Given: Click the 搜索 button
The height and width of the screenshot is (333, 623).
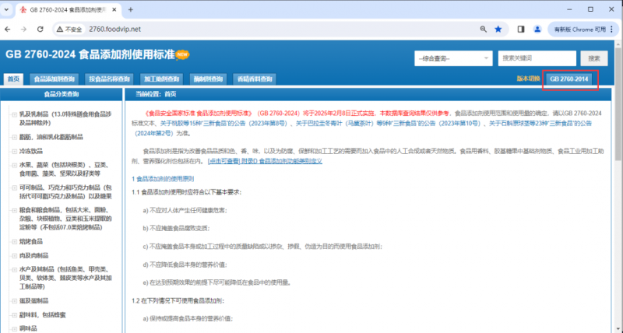Looking at the screenshot, I should (x=594, y=58).
